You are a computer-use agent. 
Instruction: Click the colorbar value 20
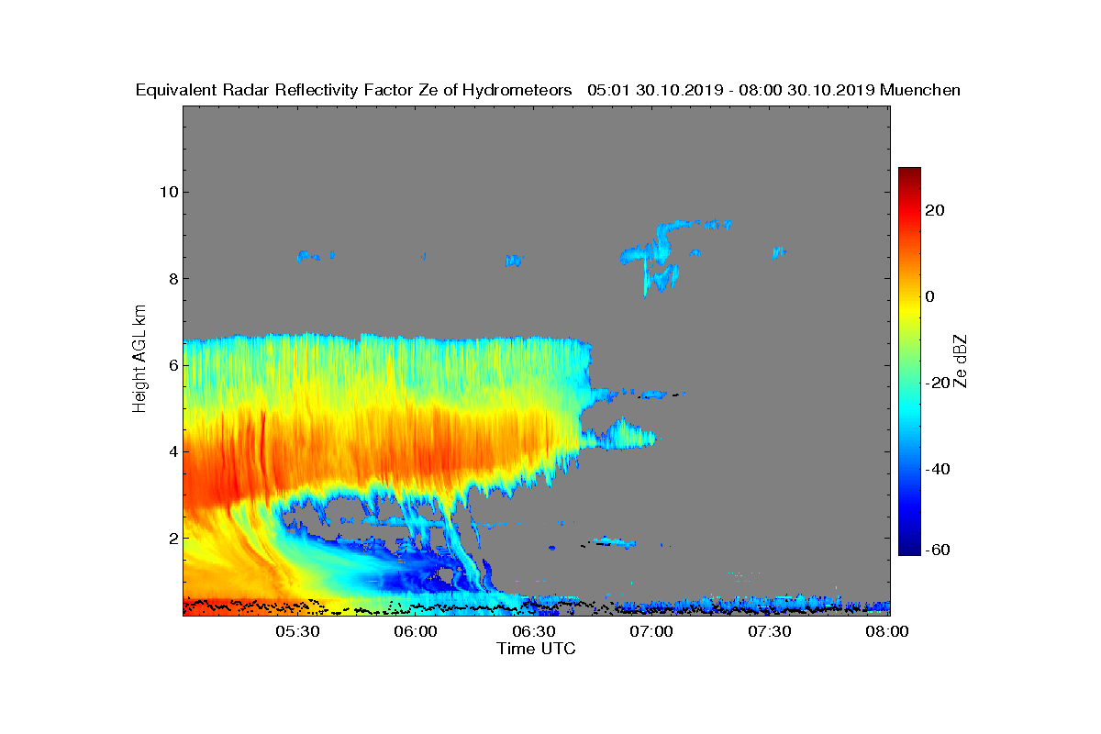click(x=936, y=211)
